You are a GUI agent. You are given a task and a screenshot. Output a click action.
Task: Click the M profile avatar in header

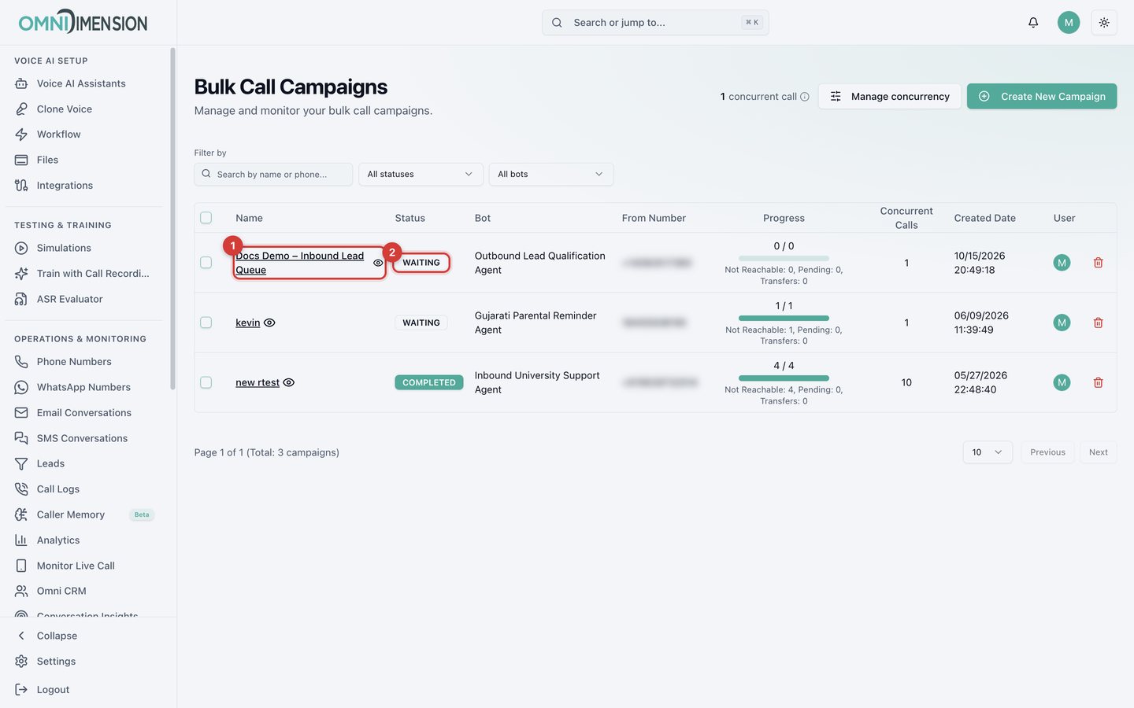pos(1069,23)
